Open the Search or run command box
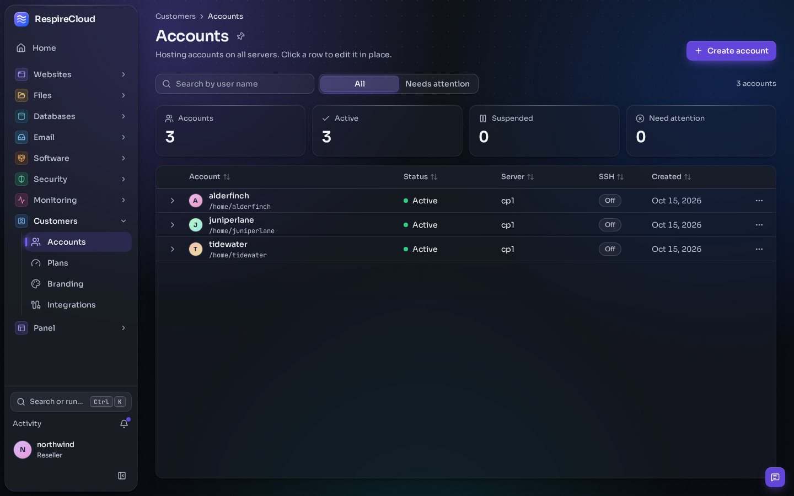 71,402
